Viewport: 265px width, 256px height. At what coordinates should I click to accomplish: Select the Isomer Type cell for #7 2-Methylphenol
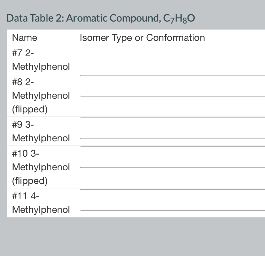point(170,60)
